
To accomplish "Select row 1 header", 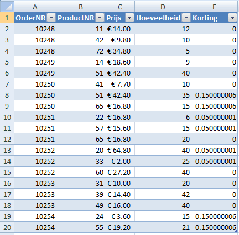I will coord(7,18).
